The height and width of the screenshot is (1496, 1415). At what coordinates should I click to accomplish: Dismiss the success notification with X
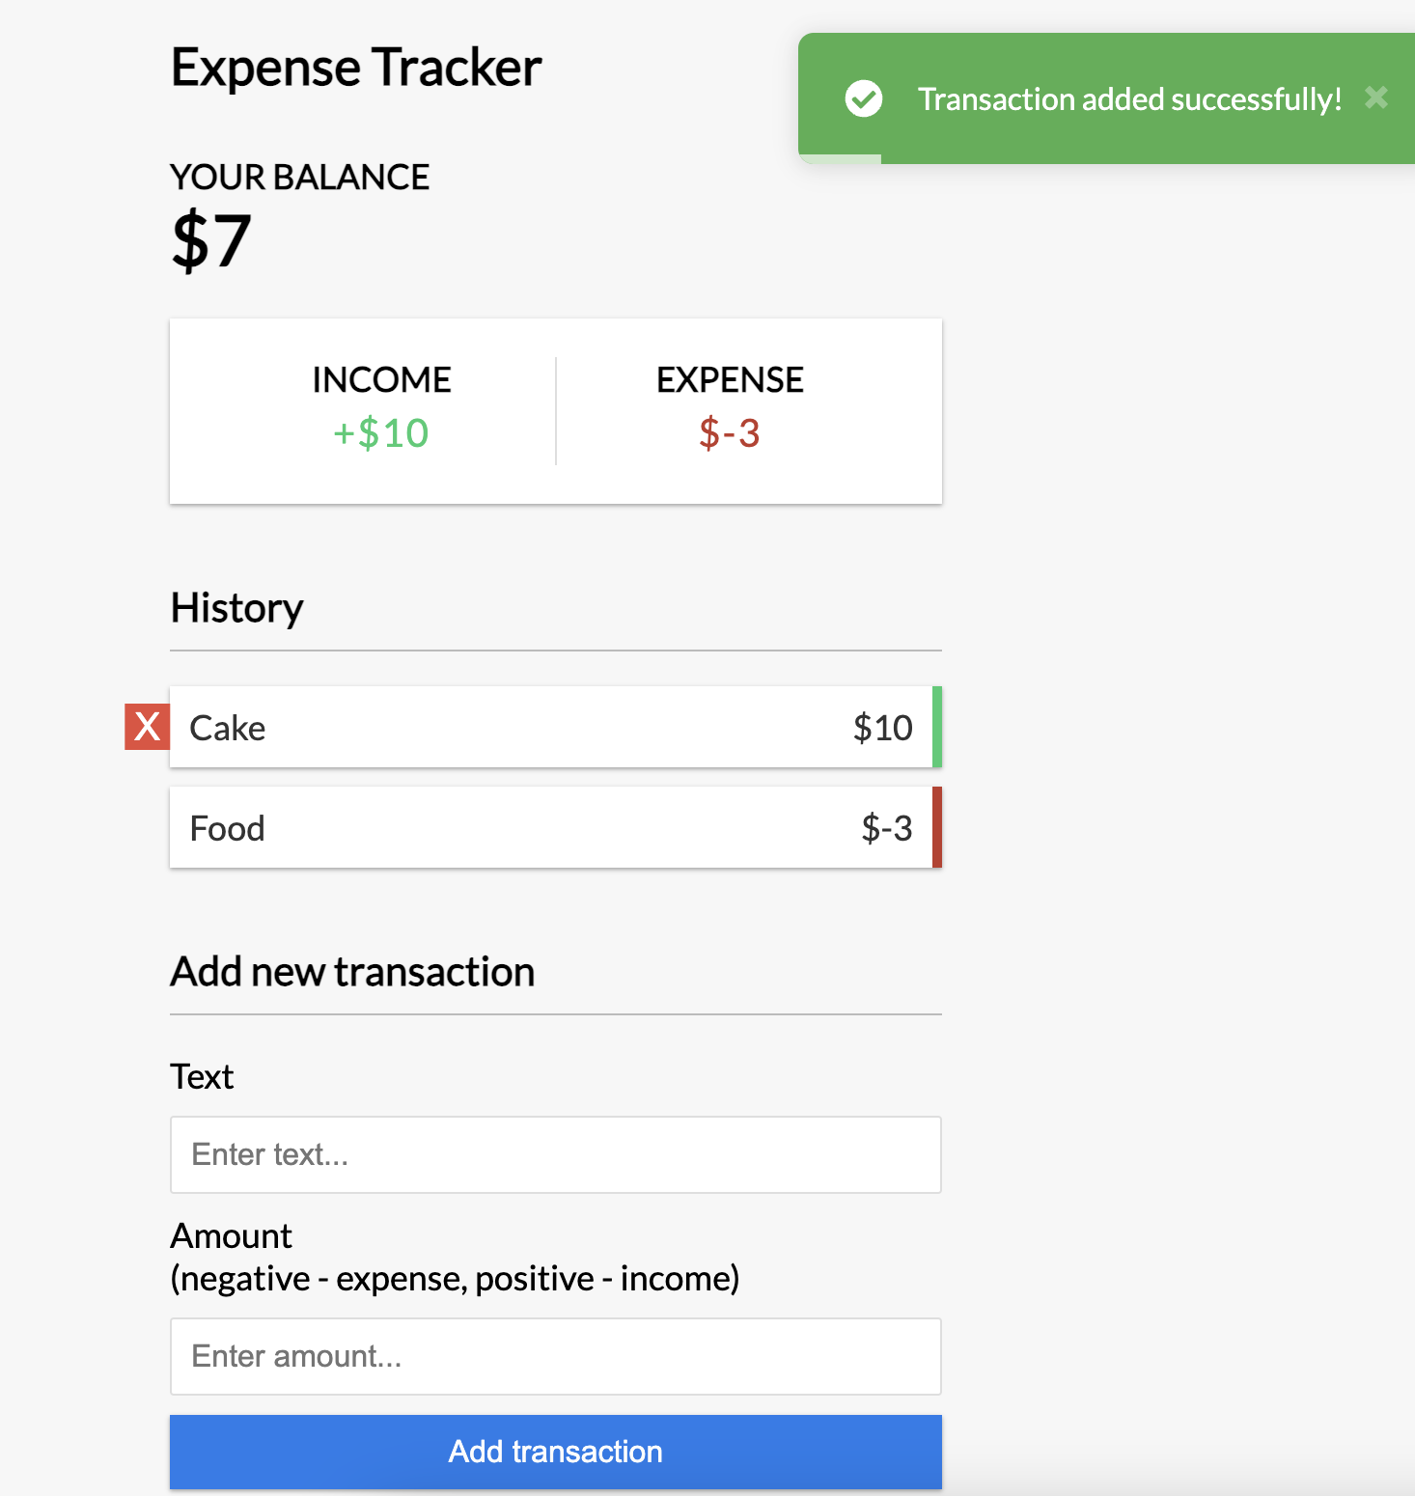[1376, 97]
